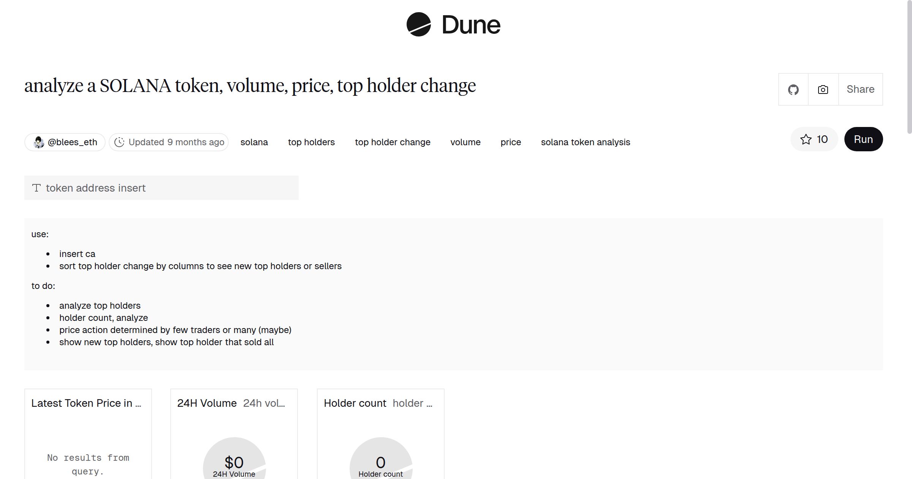Click the @blees_eth profile avatar

[x=38, y=142]
